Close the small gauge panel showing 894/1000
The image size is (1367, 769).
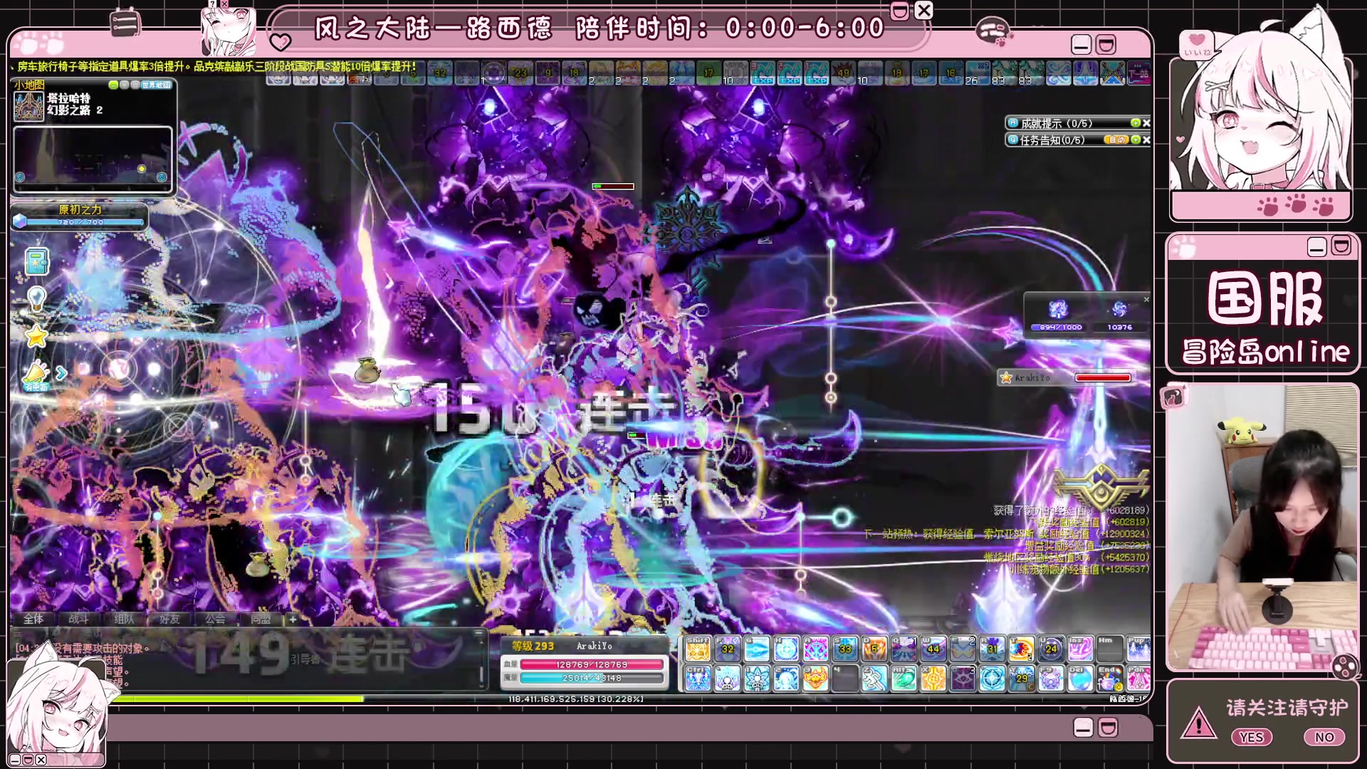coord(1146,300)
